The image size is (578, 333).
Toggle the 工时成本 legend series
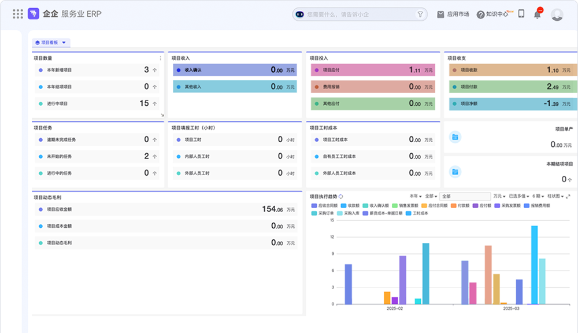point(417,213)
